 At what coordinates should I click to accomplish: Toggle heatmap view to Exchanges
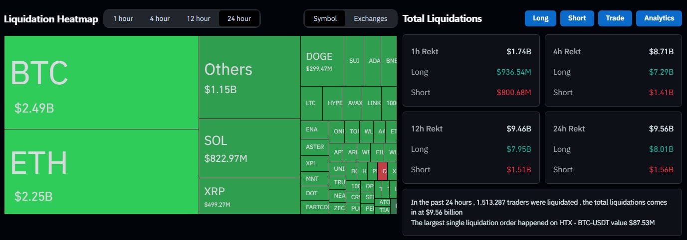[371, 19]
